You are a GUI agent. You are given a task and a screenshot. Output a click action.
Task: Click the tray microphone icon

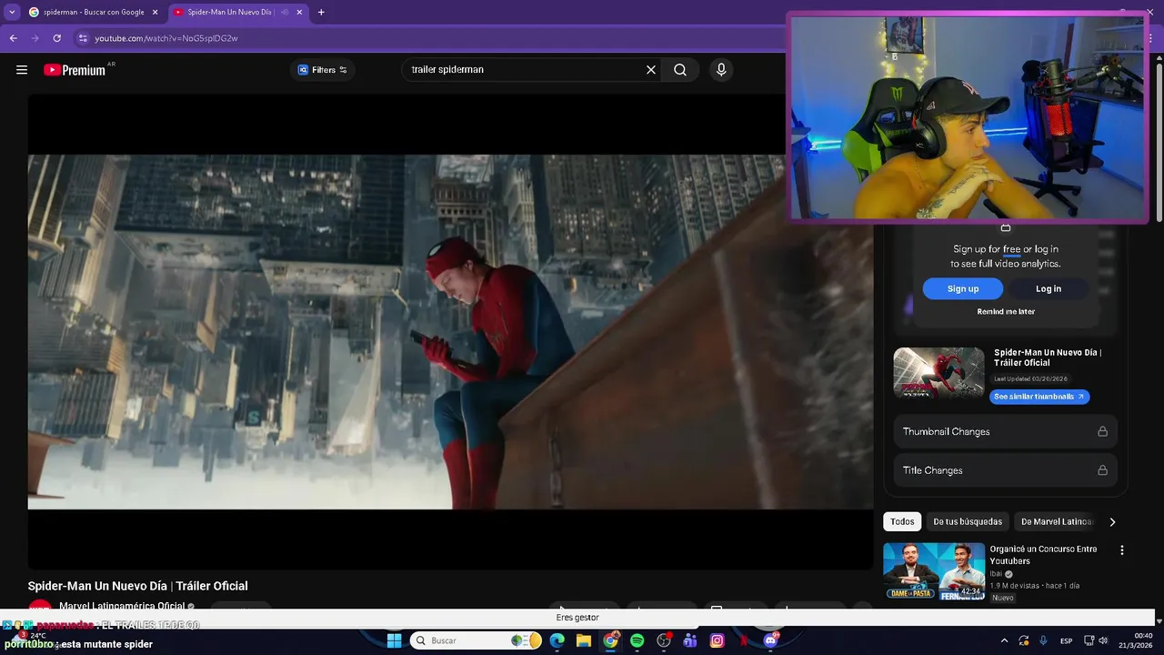[x=1043, y=640]
